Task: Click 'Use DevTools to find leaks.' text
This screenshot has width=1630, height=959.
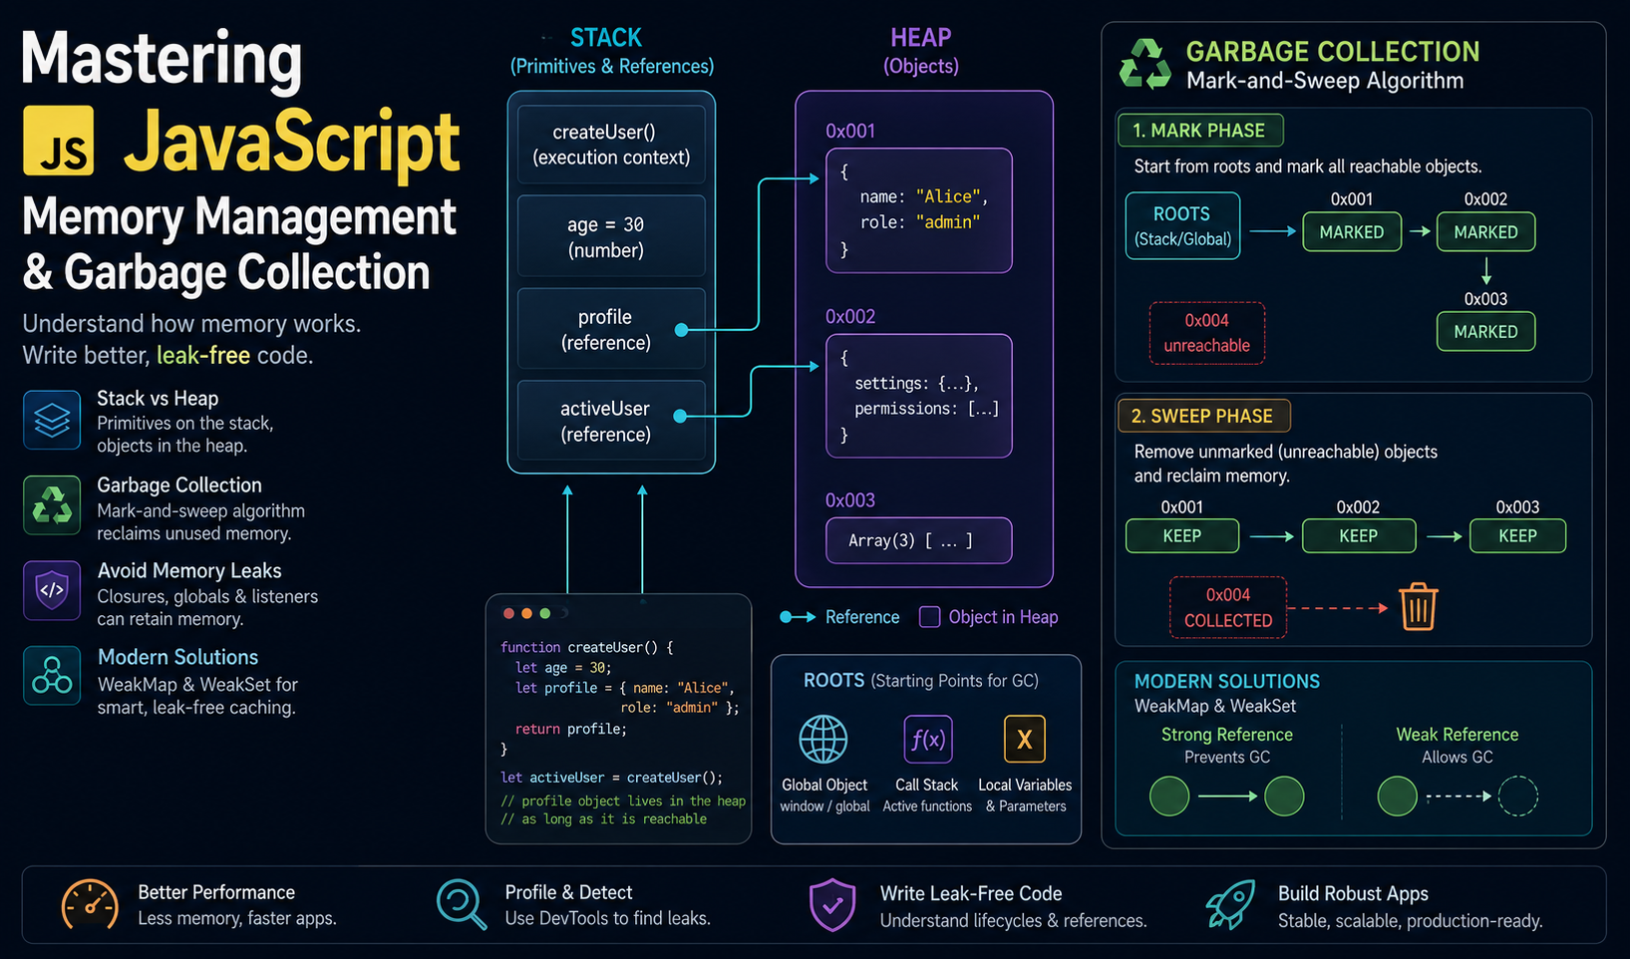Action: (607, 918)
